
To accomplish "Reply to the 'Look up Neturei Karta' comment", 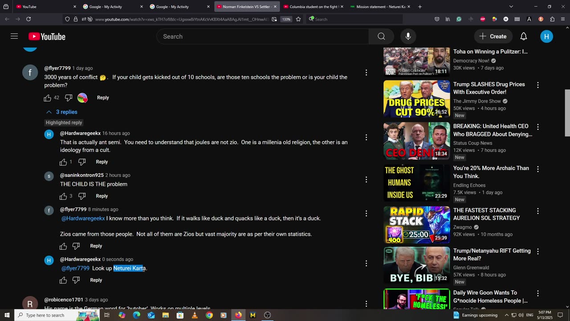I will pos(96,280).
